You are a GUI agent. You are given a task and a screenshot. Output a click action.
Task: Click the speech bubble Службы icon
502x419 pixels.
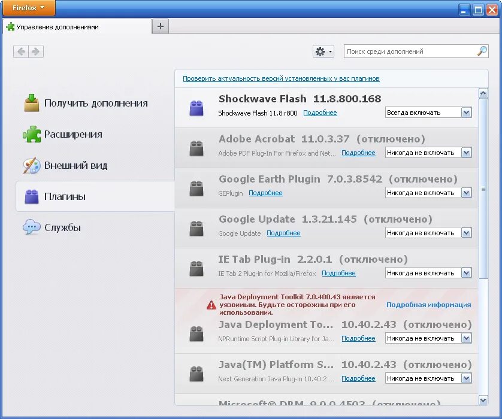[31, 227]
